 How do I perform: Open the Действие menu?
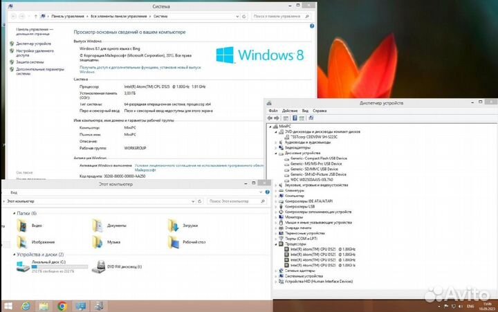[290, 111]
